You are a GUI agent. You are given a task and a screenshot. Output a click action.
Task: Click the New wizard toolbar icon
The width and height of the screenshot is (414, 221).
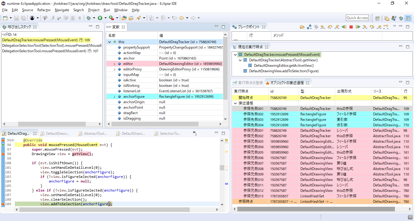5,18
